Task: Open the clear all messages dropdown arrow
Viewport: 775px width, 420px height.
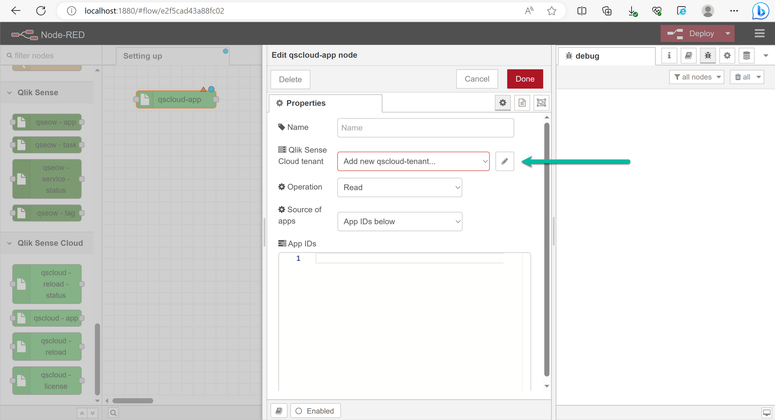Action: pos(759,77)
